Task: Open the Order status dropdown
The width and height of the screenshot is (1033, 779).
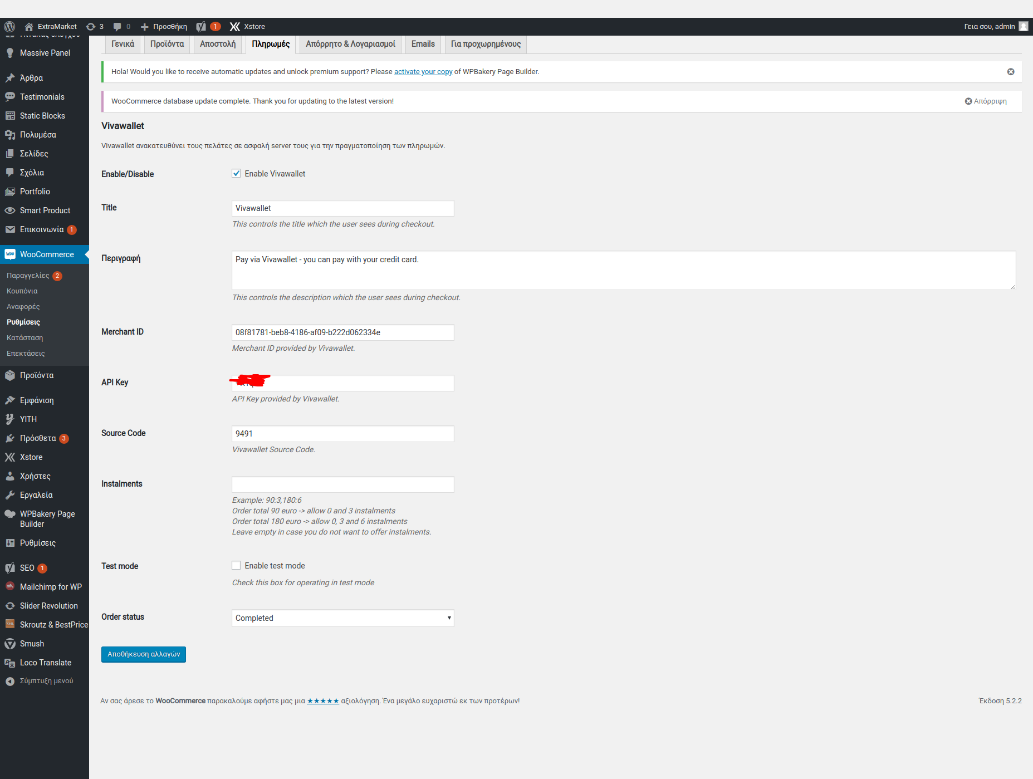Action: coord(342,618)
